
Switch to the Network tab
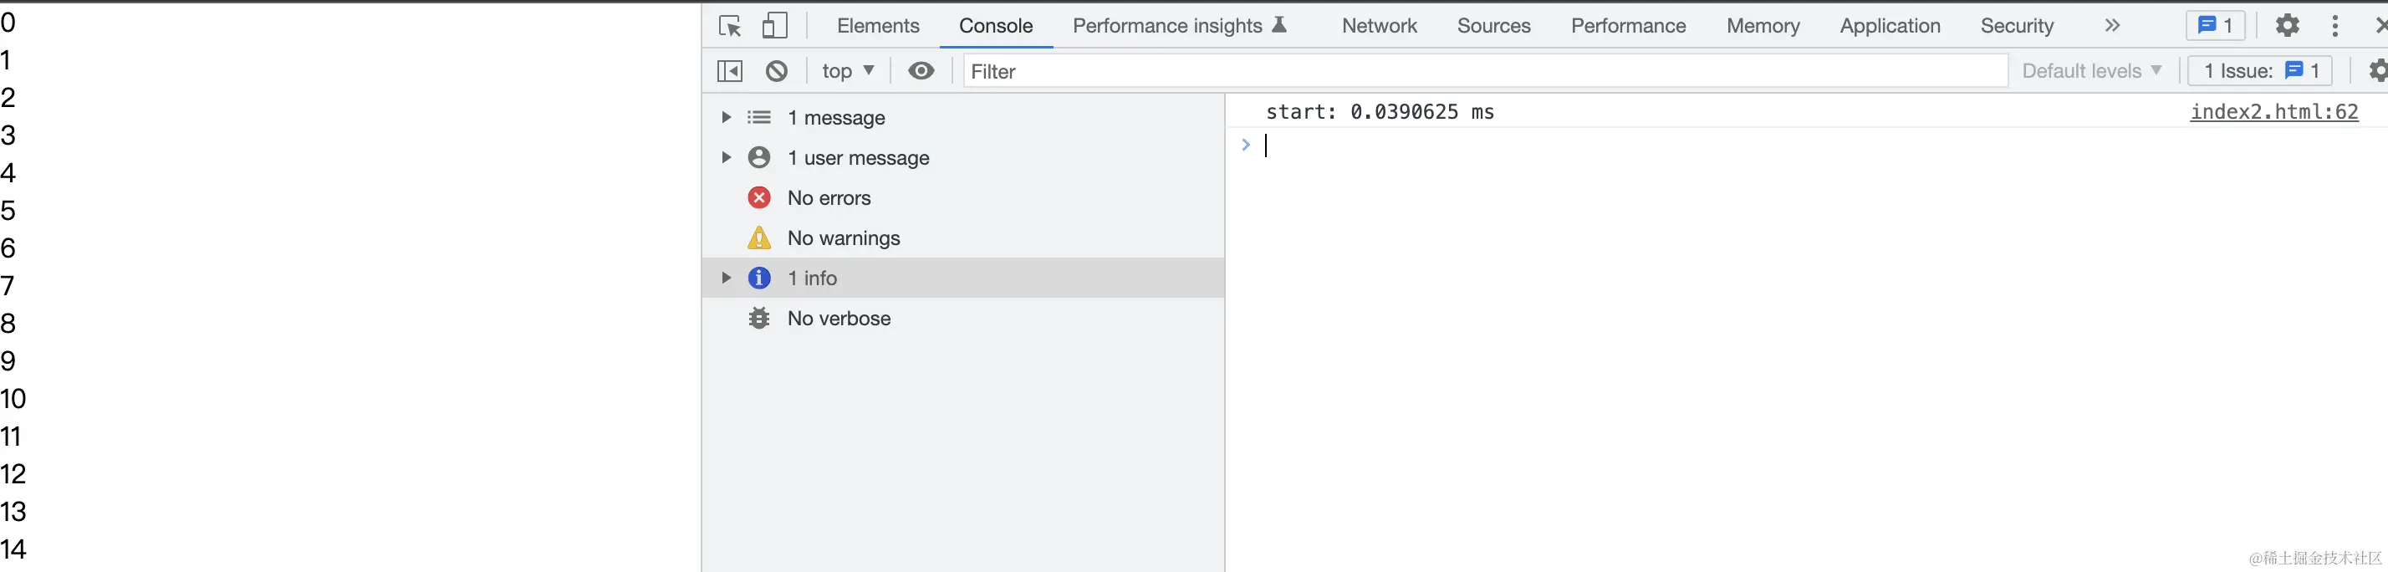pos(1379,26)
